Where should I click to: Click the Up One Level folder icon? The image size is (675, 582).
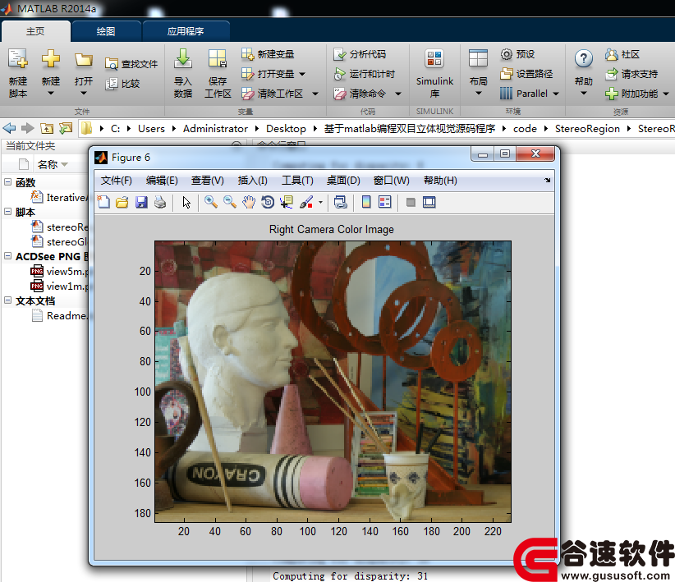click(x=47, y=128)
